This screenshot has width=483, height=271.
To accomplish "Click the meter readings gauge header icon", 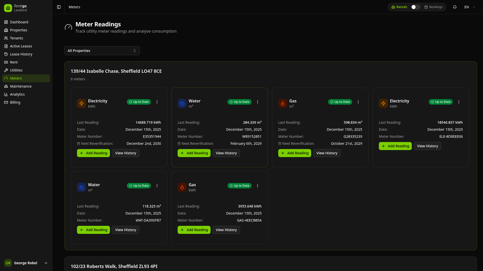I will 68,27.
